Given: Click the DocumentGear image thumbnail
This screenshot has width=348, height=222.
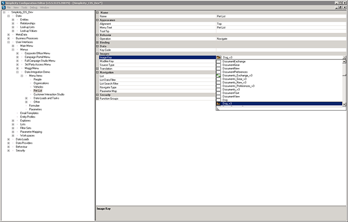Looking at the screenshot, I should (218, 64).
